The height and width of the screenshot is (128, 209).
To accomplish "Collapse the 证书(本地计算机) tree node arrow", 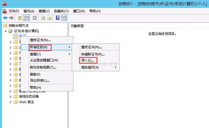I will click(x=5, y=31).
